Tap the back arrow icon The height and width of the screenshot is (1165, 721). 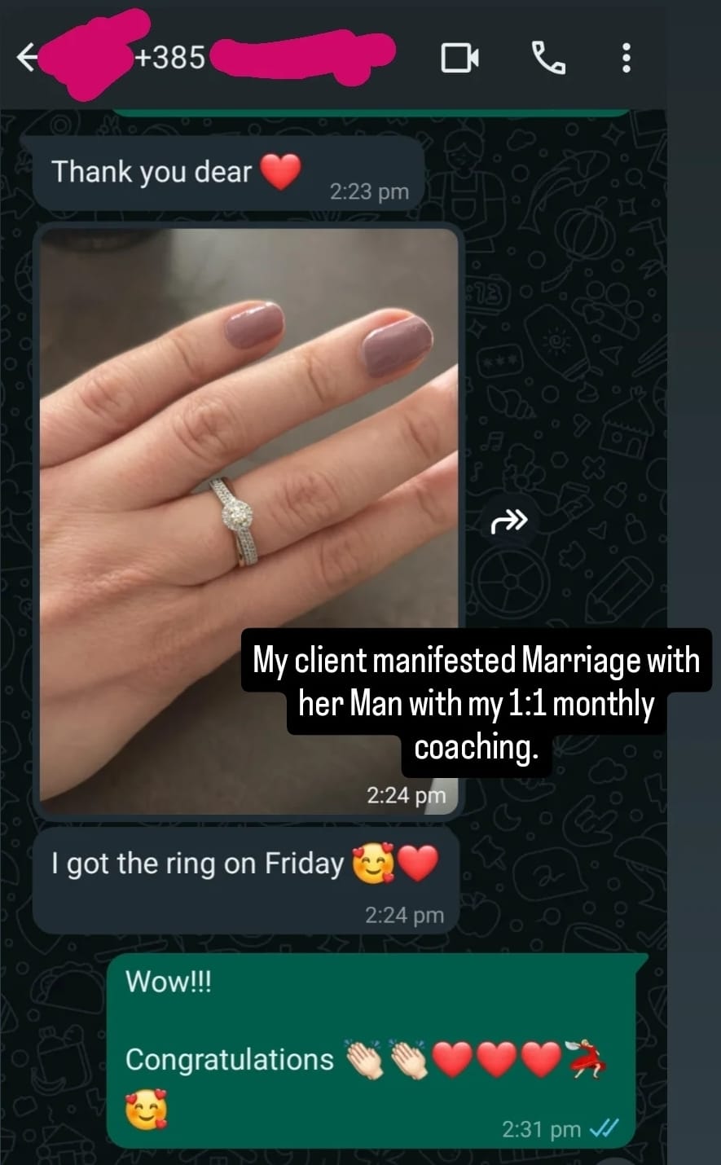click(x=27, y=58)
